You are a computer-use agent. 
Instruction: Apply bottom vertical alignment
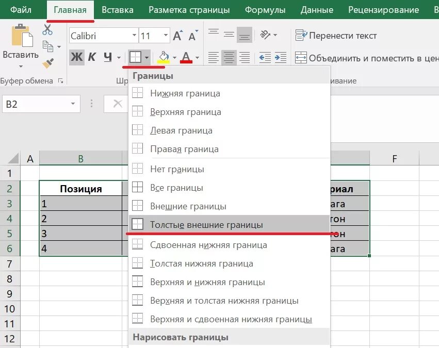pos(245,35)
